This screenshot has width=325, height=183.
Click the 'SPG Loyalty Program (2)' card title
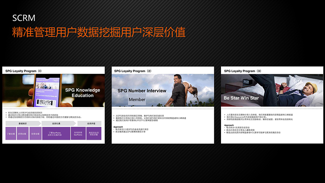tap(133, 71)
